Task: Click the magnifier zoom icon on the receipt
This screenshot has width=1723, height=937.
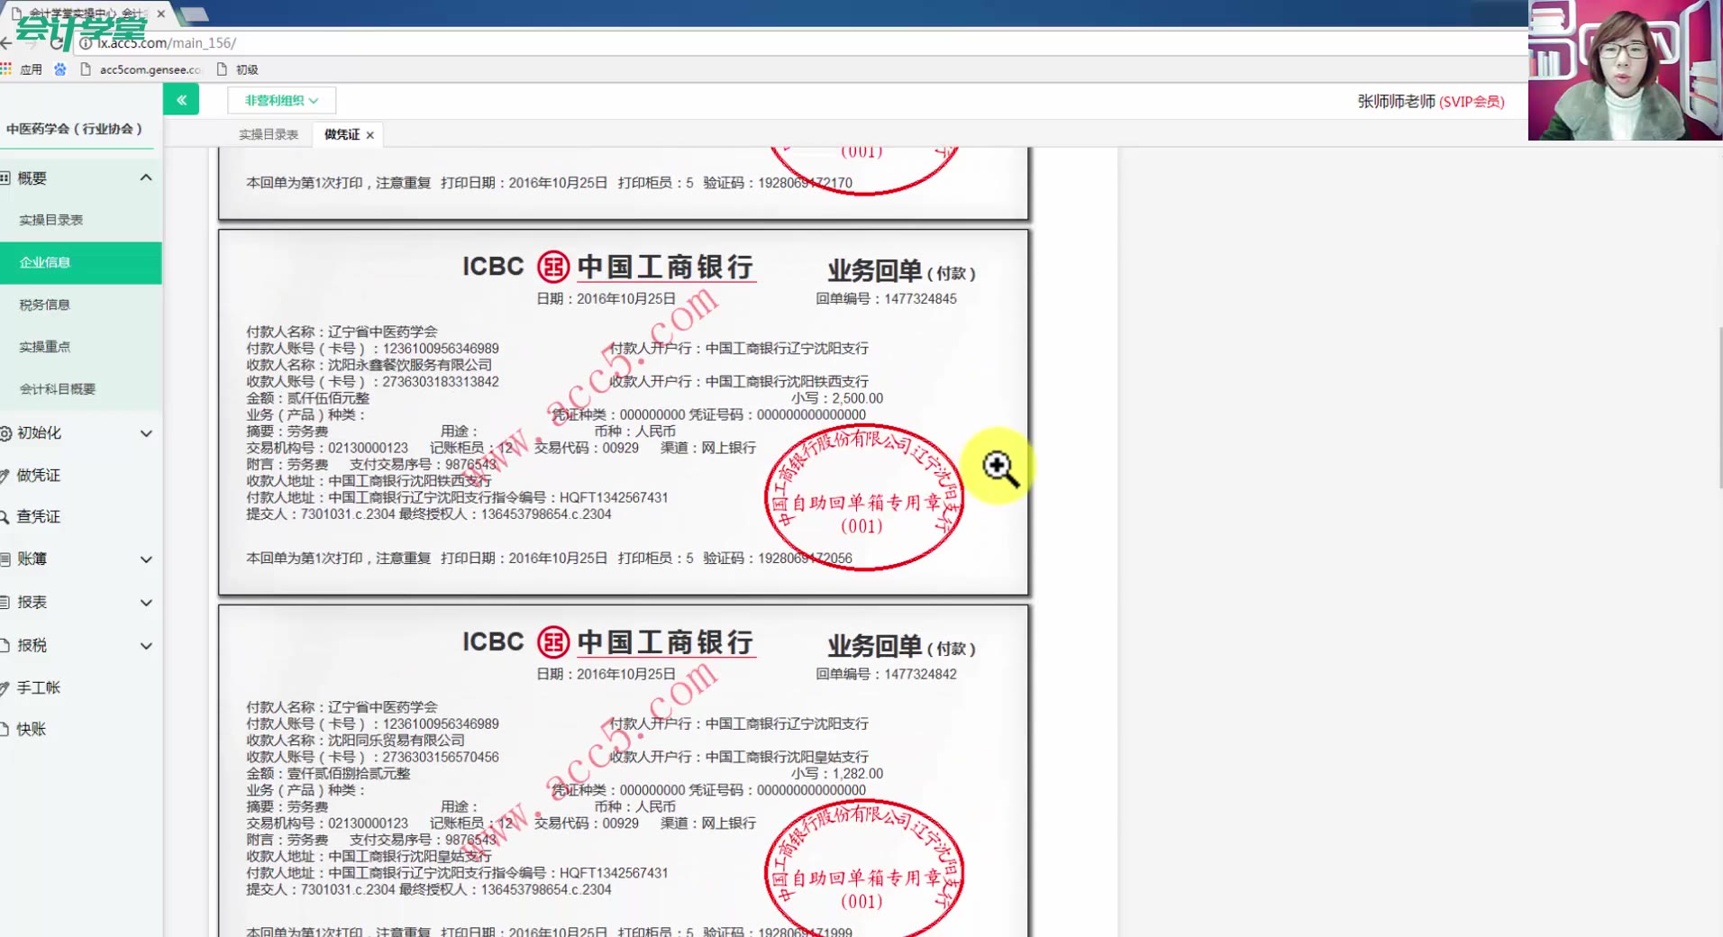Action: coord(998,467)
